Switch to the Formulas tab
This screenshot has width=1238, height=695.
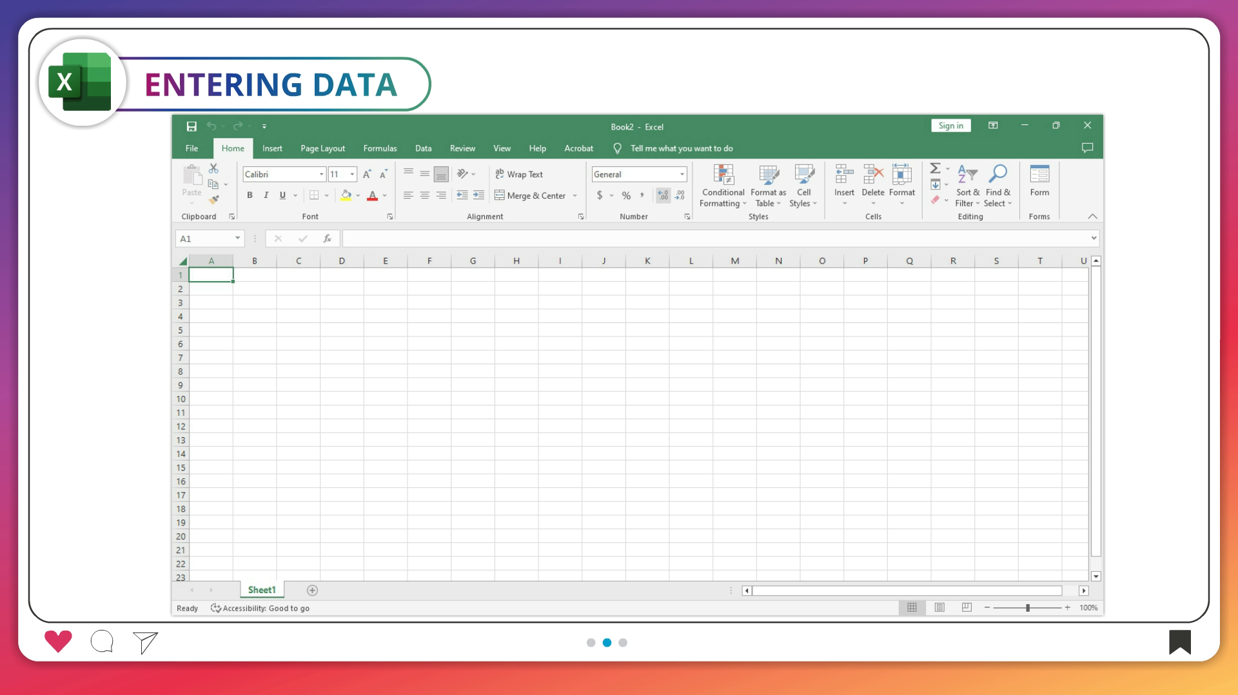click(380, 148)
